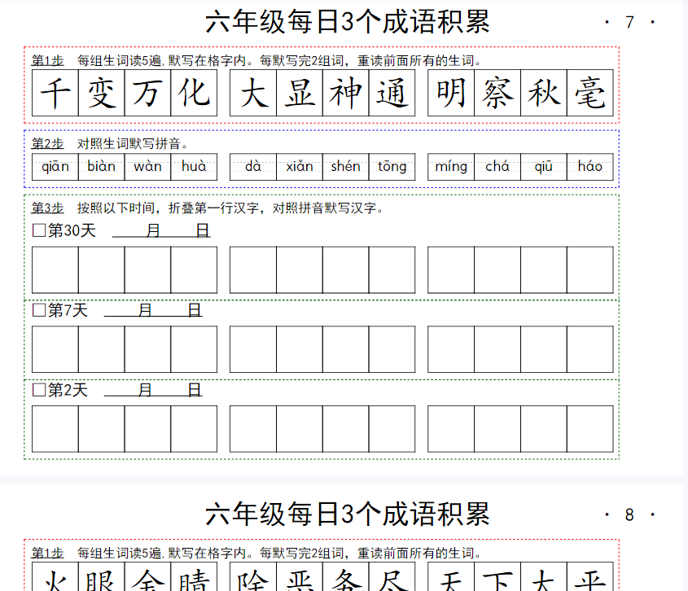This screenshot has width=688, height=591.
Task: Click the pinyin cell xiǎn
Action: click(300, 166)
